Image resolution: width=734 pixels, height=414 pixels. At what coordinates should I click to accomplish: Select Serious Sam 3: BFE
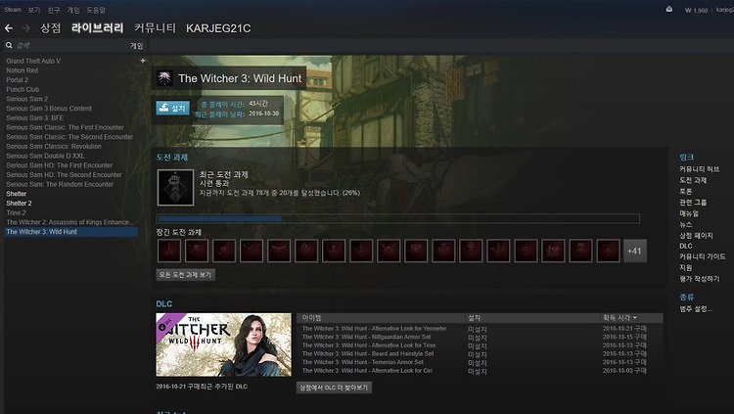34,117
